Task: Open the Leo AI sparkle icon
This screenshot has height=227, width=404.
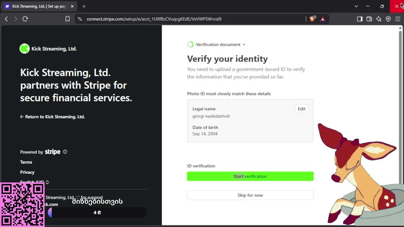Action: pos(379,19)
